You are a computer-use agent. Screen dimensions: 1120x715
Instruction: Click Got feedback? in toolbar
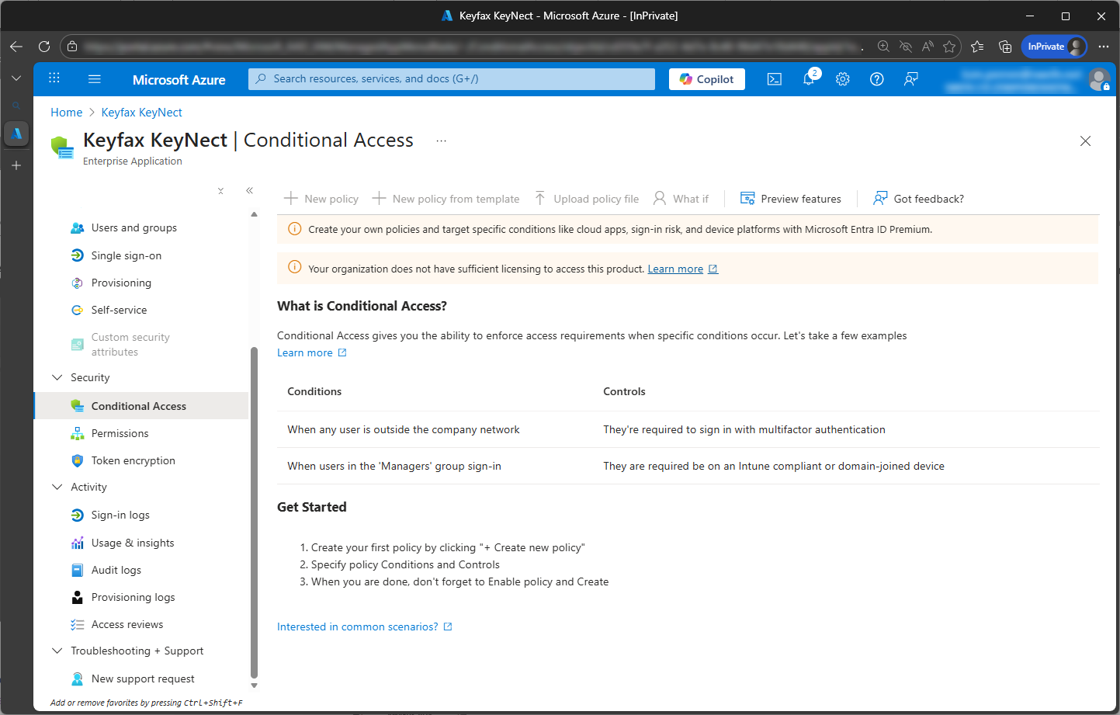click(x=919, y=199)
